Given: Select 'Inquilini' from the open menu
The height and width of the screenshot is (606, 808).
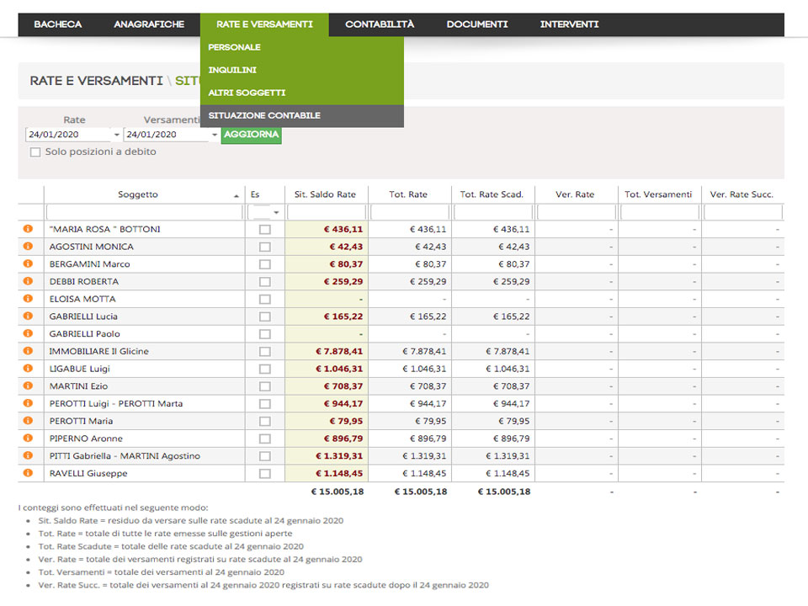Looking at the screenshot, I should 232,70.
